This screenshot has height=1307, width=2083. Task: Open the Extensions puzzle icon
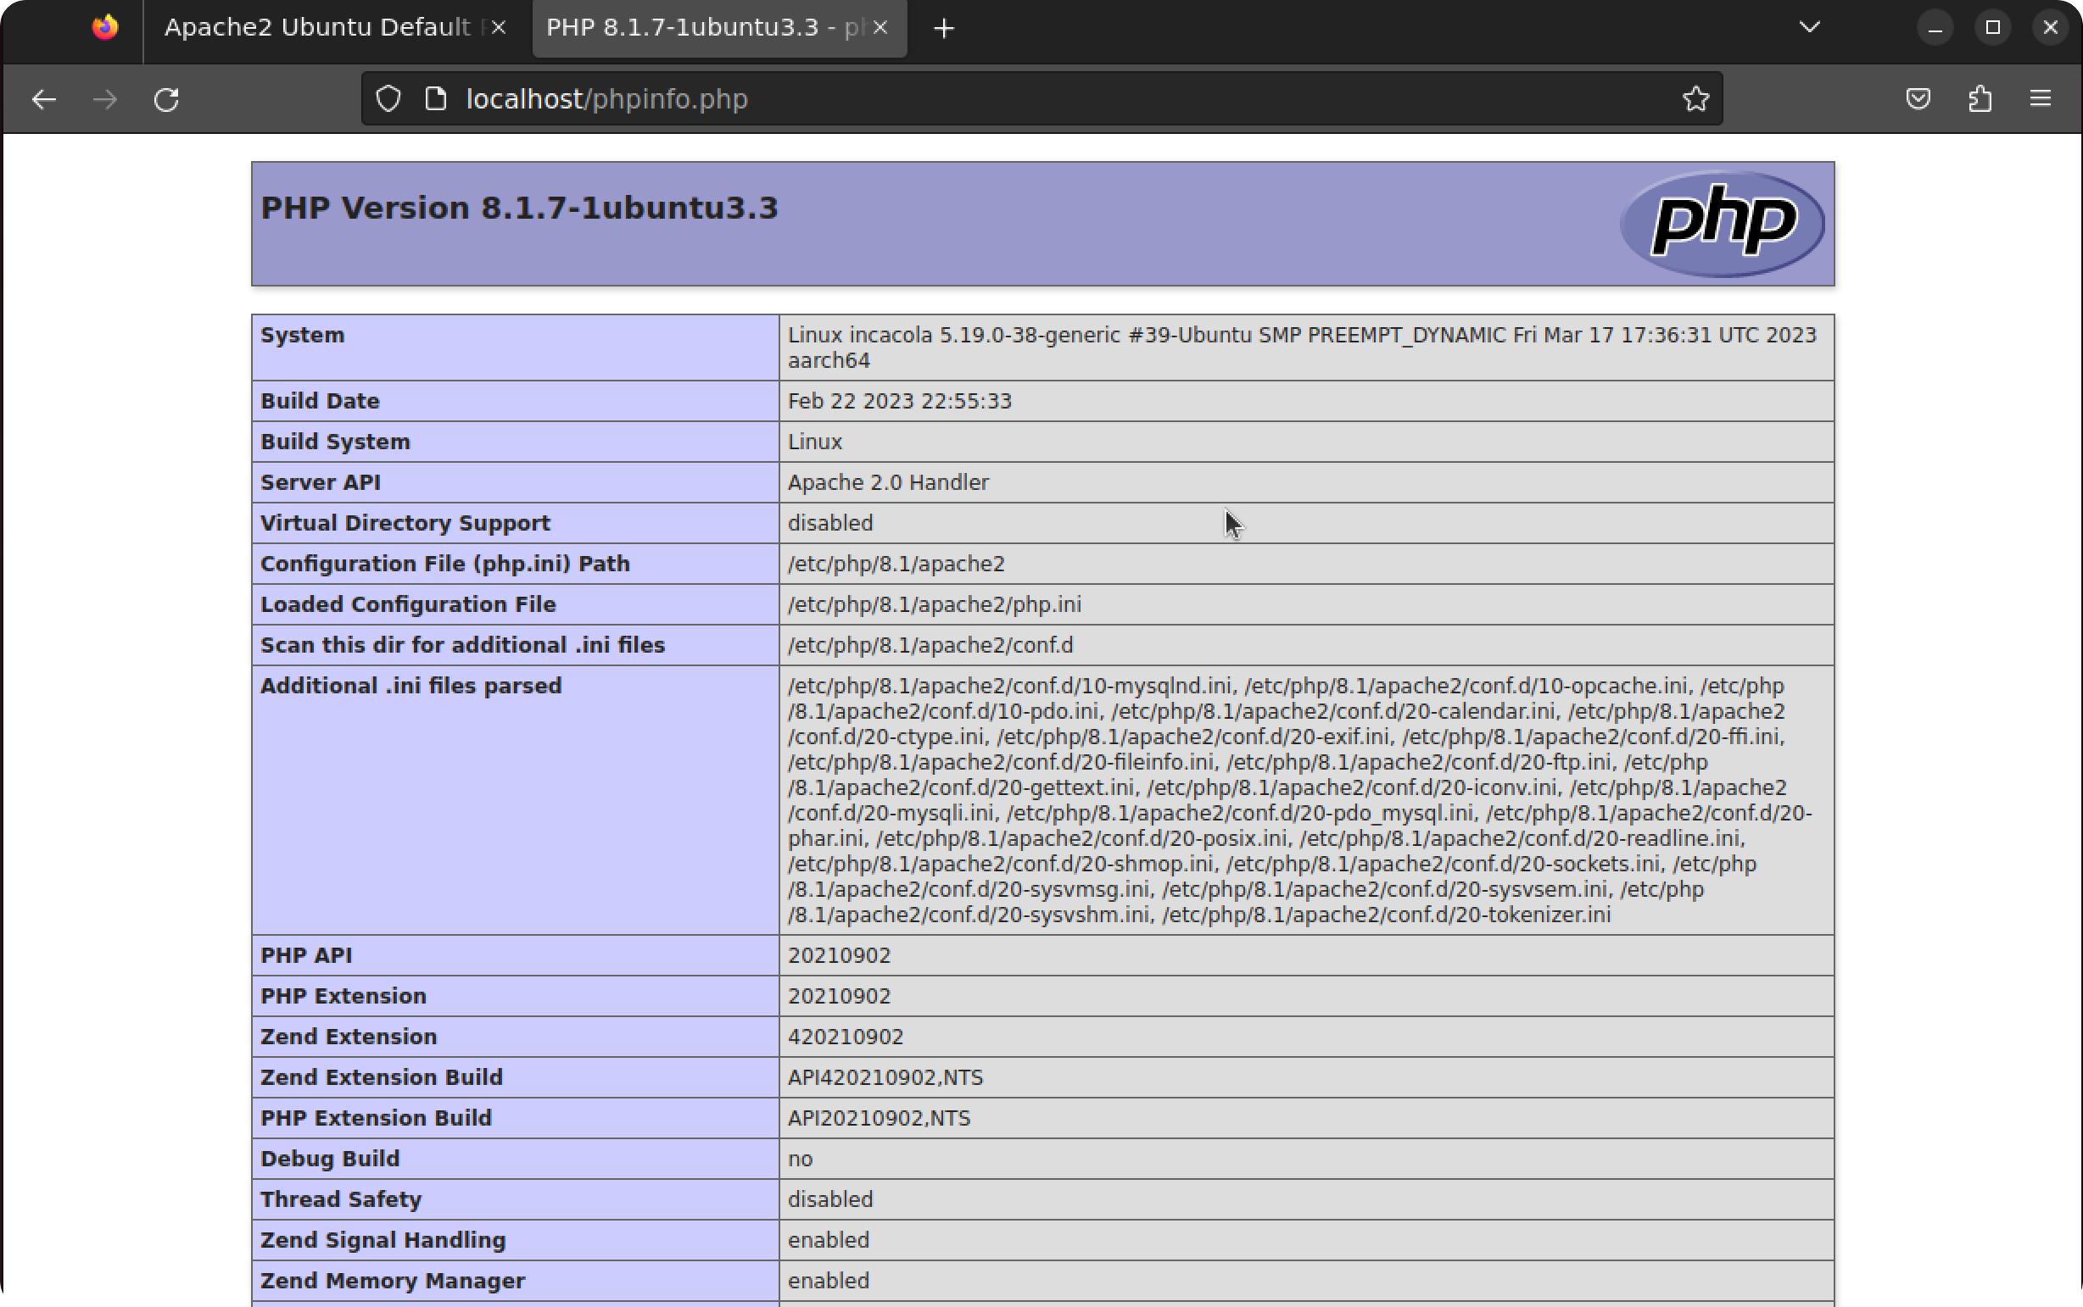coord(1980,98)
